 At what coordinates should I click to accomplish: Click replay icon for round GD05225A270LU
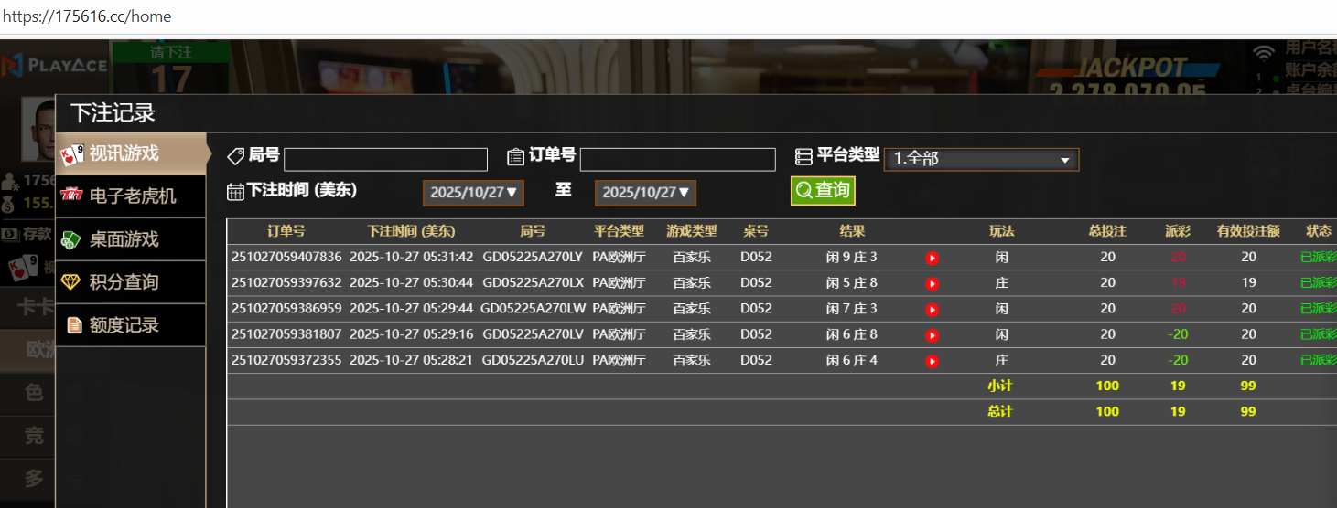pyautogui.click(x=932, y=361)
